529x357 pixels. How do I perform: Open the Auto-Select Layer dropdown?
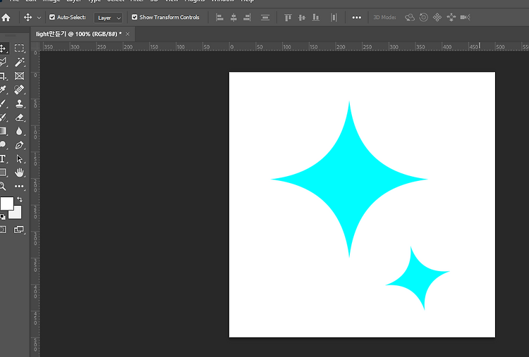(x=109, y=18)
